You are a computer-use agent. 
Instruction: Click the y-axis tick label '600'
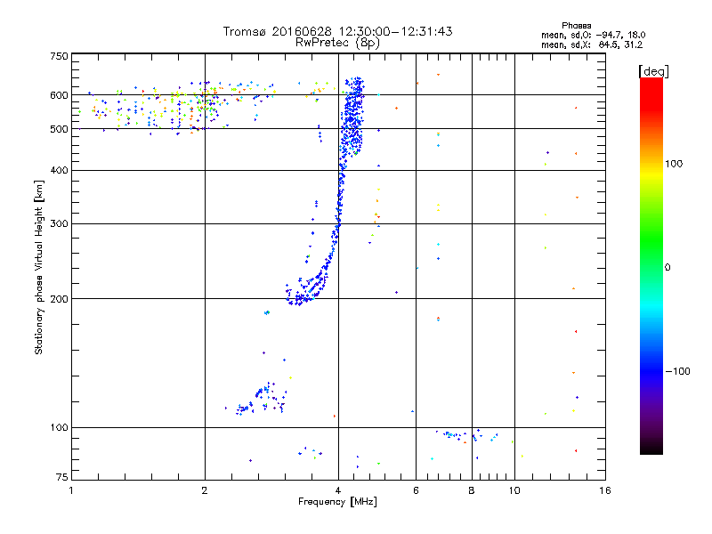tap(59, 95)
